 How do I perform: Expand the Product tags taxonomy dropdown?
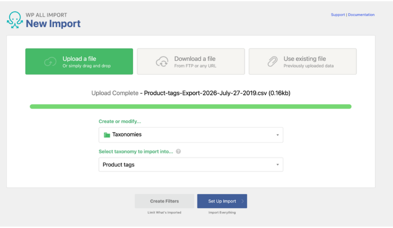pos(191,165)
